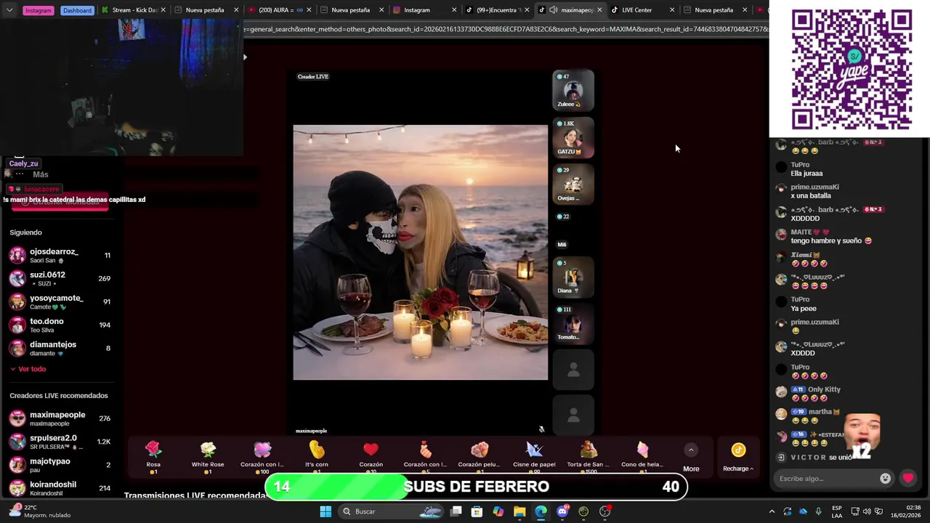Image resolution: width=930 pixels, height=523 pixels.
Task: Click the Caely_zu name label
Action: click(23, 163)
